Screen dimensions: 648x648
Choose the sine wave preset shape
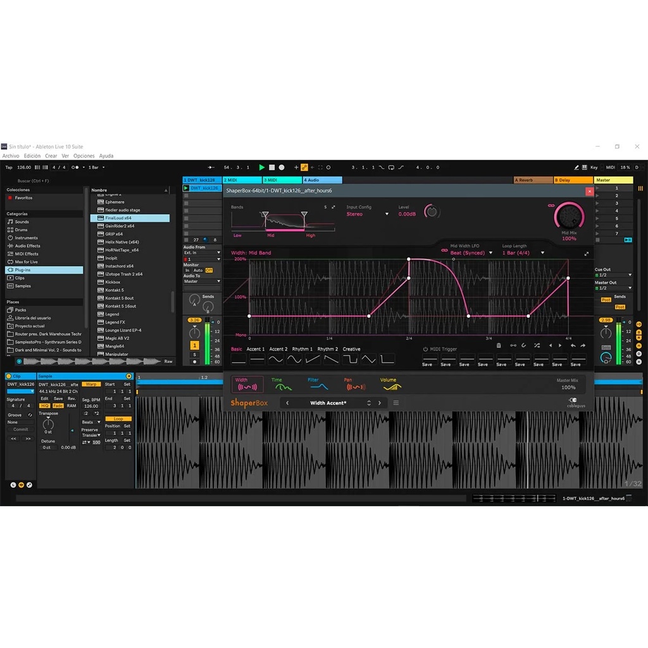(x=276, y=359)
